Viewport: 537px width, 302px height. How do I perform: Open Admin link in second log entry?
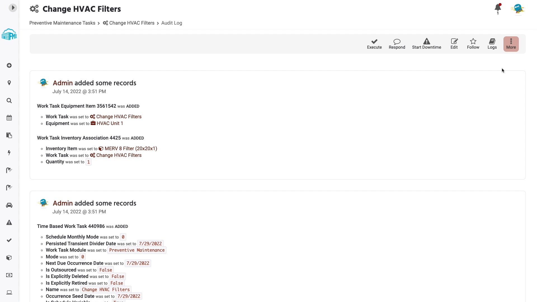[x=63, y=203]
